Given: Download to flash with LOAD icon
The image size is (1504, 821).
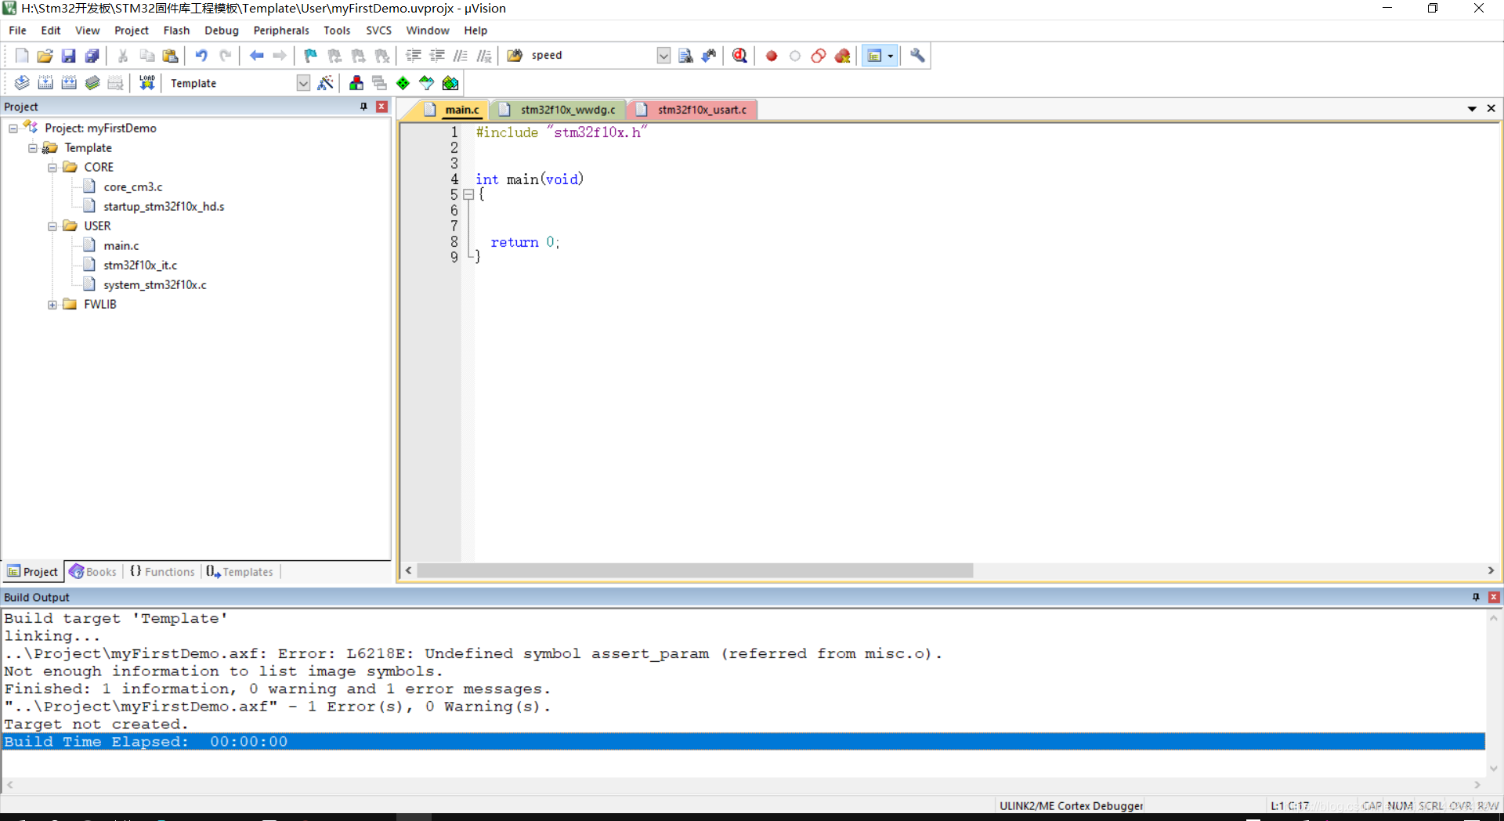Looking at the screenshot, I should tap(146, 83).
